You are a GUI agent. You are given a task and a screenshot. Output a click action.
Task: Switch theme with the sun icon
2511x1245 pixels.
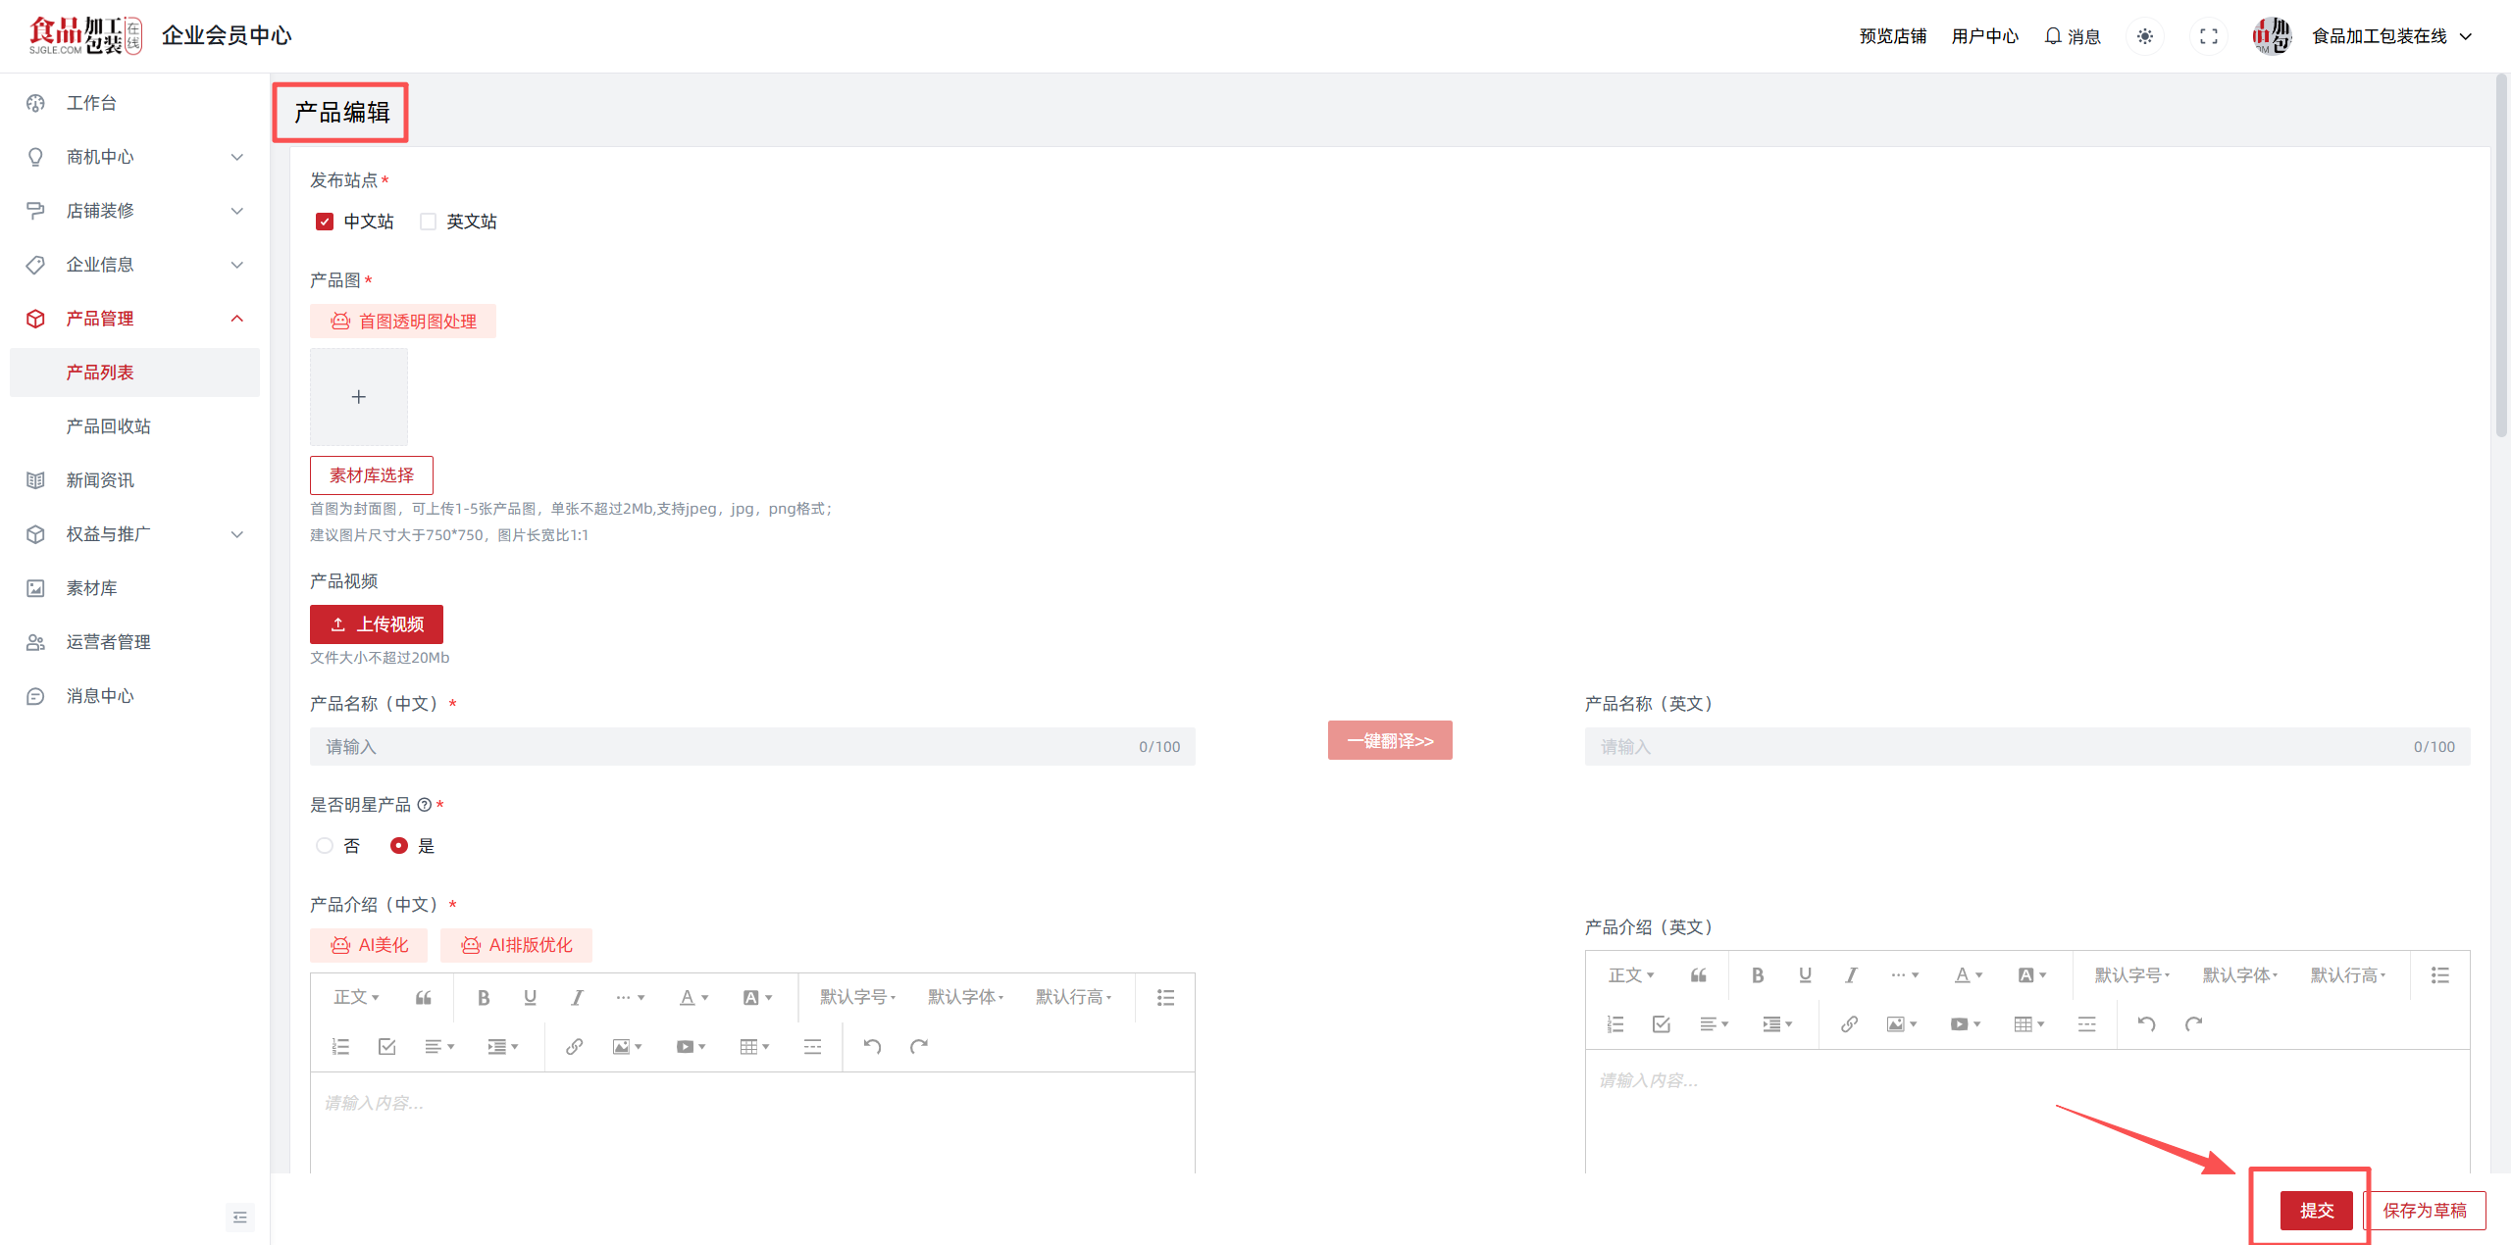(x=2145, y=36)
